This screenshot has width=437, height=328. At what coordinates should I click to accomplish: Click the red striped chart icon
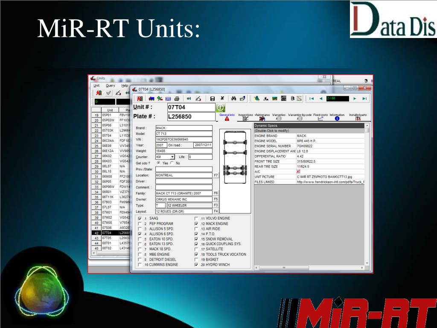[x=299, y=99]
